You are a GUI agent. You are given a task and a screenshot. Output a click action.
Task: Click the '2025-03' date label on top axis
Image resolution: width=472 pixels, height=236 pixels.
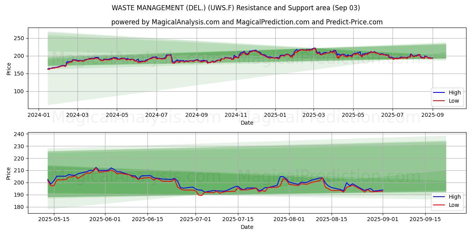[x=313, y=115]
